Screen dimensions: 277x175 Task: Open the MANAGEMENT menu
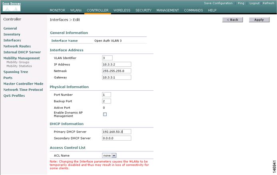[x=167, y=10]
